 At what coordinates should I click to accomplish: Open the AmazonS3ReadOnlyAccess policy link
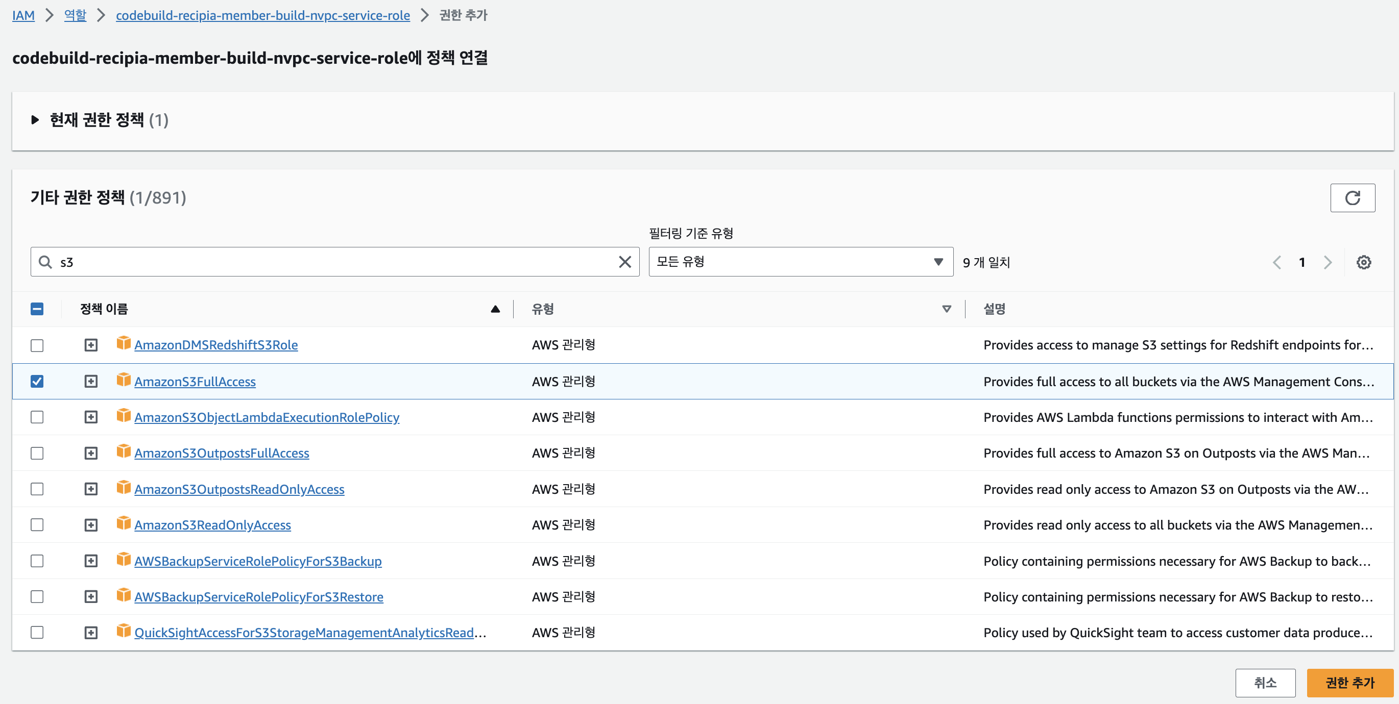(212, 525)
